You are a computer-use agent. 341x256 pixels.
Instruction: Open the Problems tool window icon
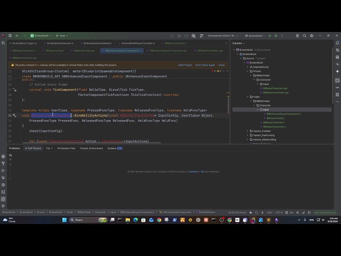(3, 199)
